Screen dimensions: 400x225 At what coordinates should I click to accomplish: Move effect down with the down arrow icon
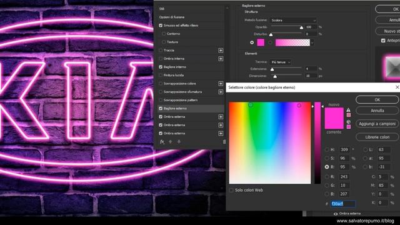click(x=179, y=142)
